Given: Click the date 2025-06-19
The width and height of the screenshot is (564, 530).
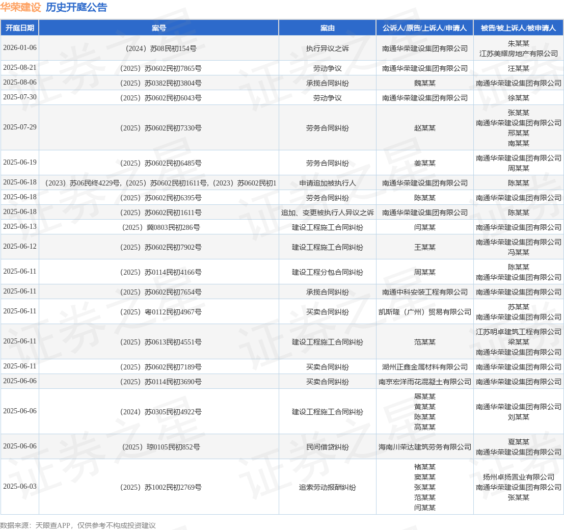Looking at the screenshot, I should click(20, 162).
